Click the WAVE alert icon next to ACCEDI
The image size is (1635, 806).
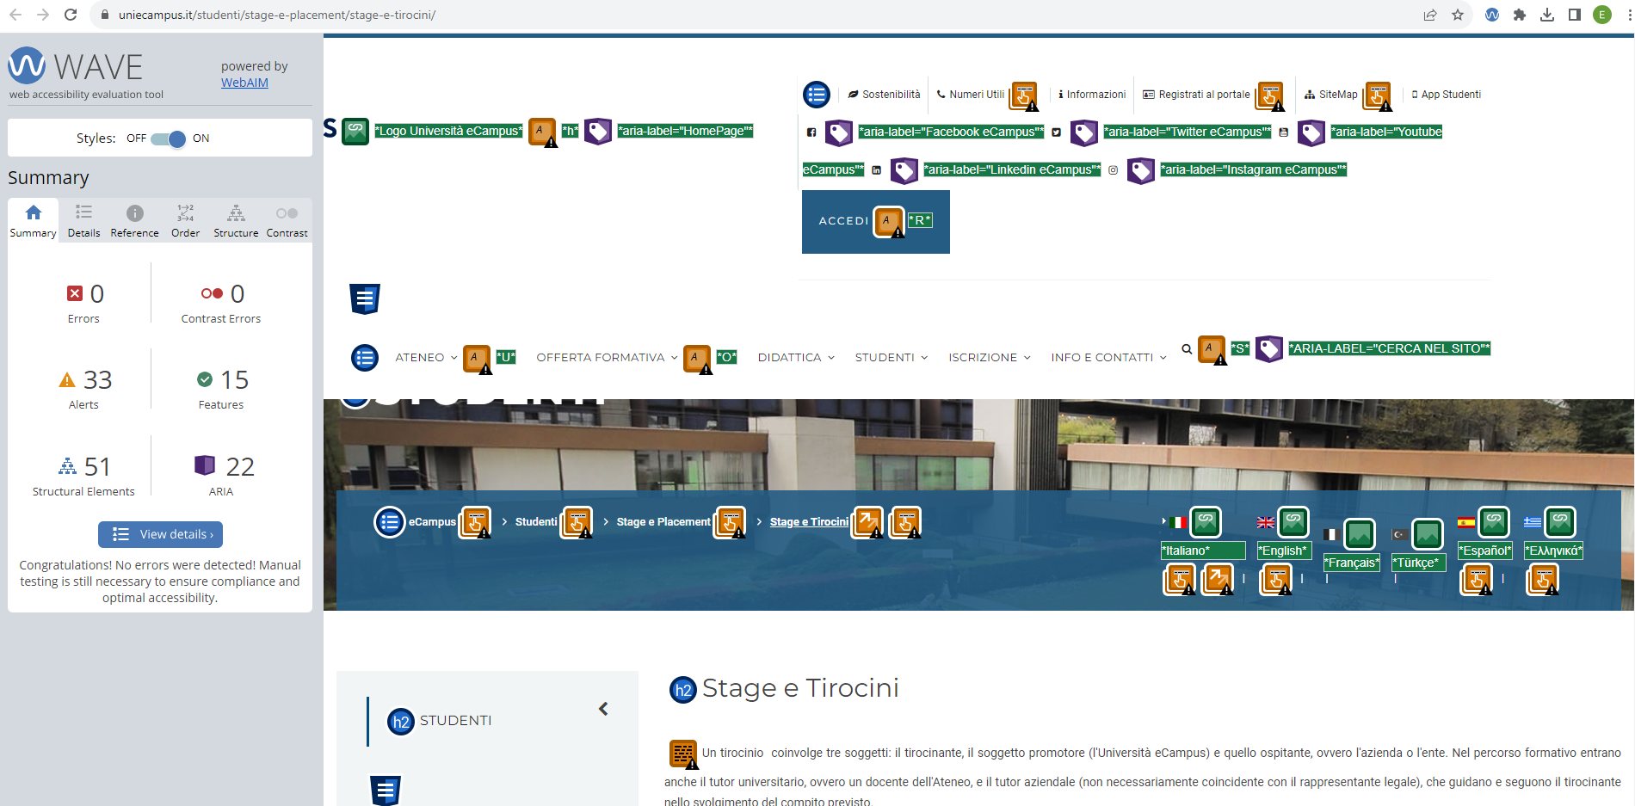click(889, 222)
